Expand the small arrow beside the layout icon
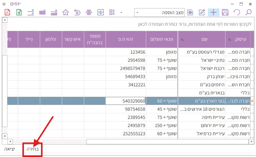 click(x=121, y=13)
